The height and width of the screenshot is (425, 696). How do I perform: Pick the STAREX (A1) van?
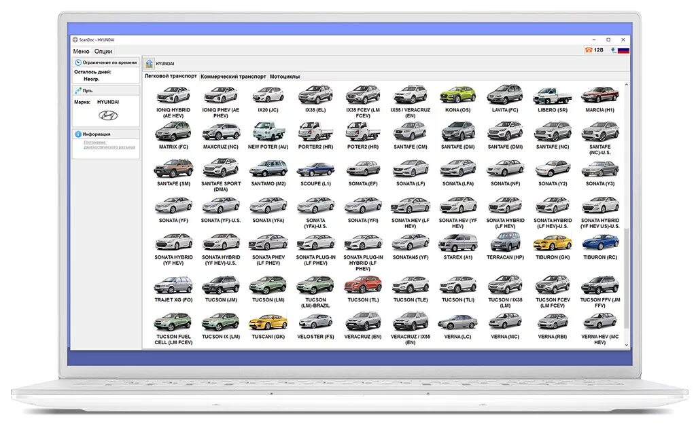click(x=457, y=246)
